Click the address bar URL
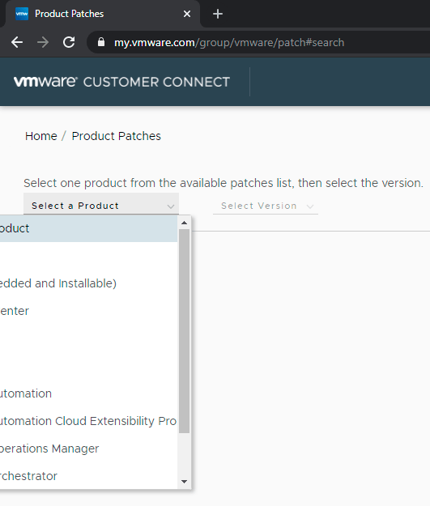This screenshot has width=430, height=506. point(229,43)
